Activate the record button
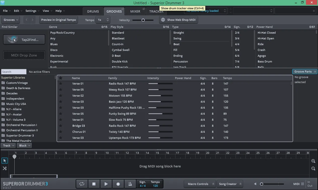 [x=118, y=184]
